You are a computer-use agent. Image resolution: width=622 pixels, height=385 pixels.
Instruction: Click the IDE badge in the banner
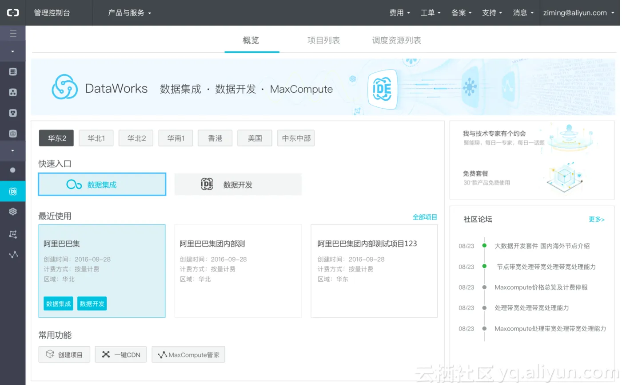(x=382, y=89)
